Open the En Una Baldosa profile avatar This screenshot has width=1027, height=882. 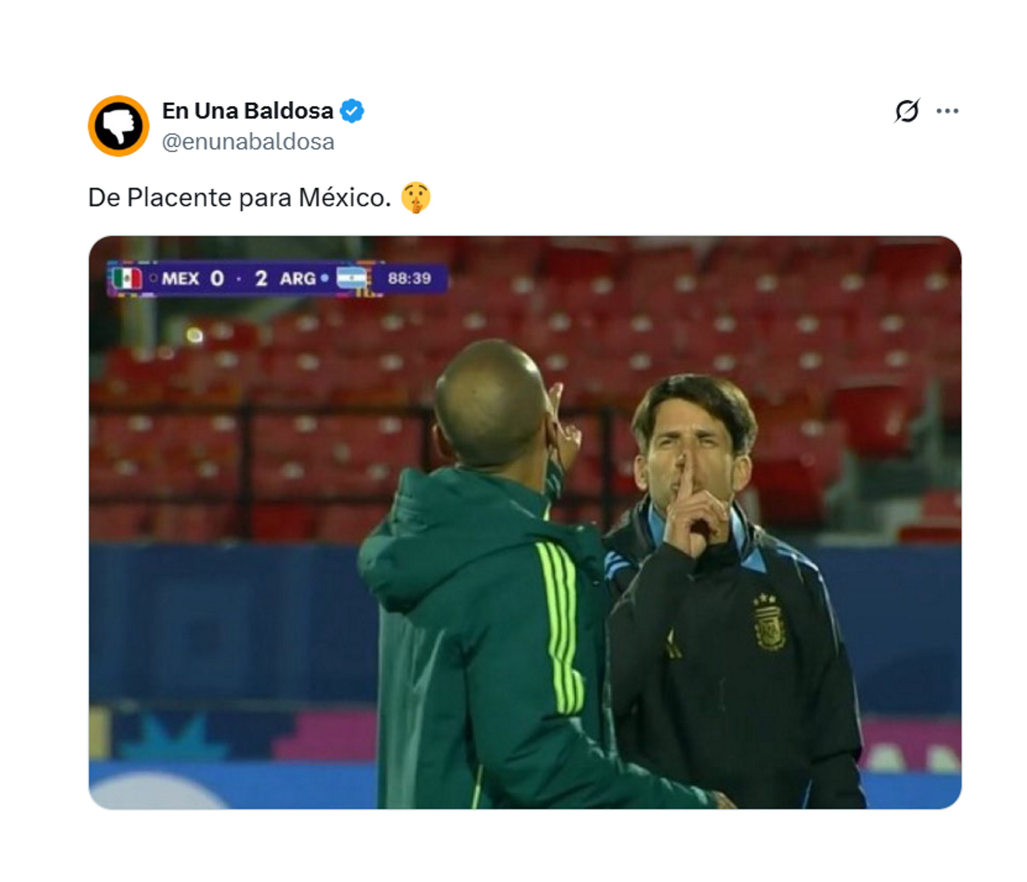(x=118, y=126)
